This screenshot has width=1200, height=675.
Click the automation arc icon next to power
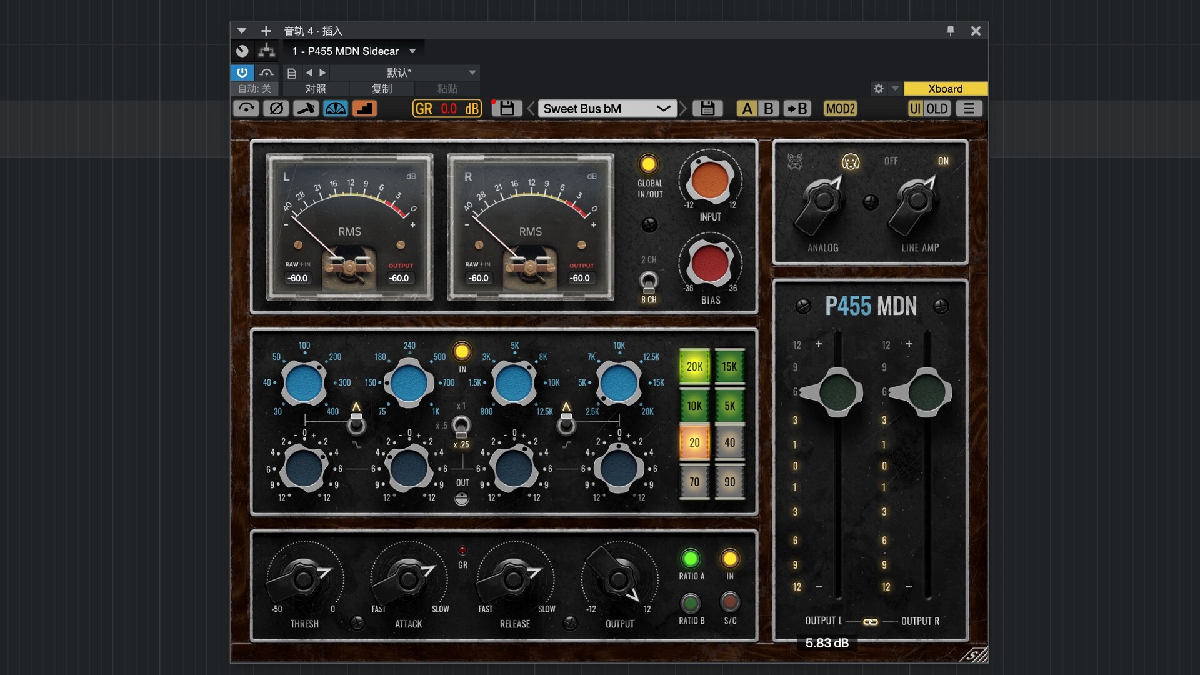pyautogui.click(x=267, y=72)
